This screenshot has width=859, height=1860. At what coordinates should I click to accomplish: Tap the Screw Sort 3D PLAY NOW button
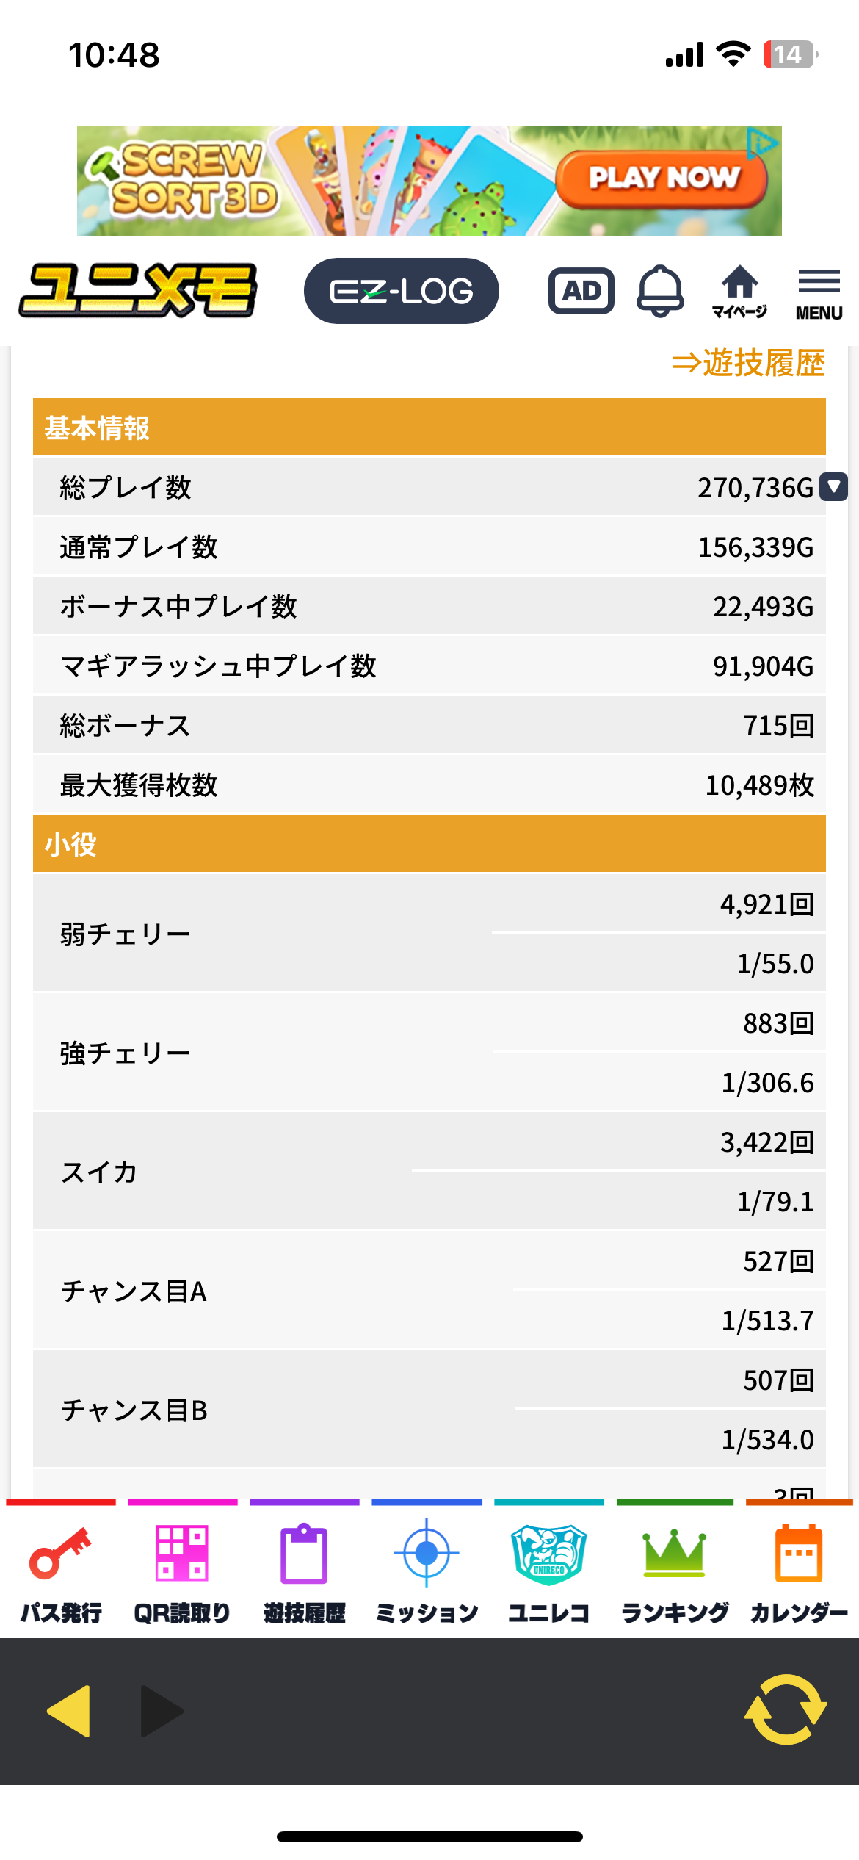pos(662,179)
